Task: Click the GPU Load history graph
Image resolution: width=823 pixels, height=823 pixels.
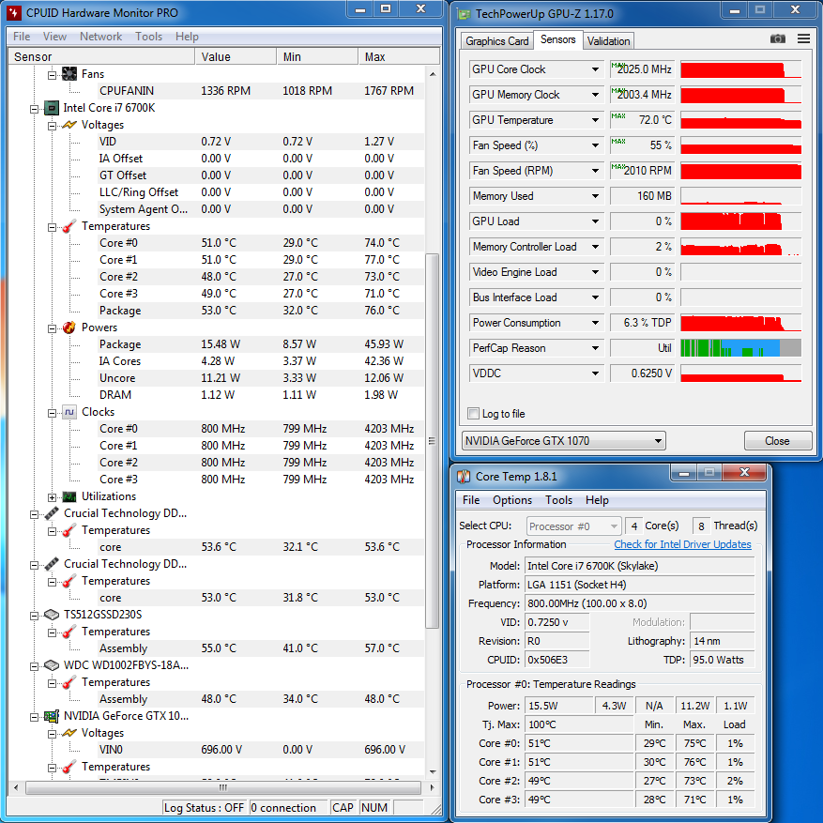Action: coord(740,221)
